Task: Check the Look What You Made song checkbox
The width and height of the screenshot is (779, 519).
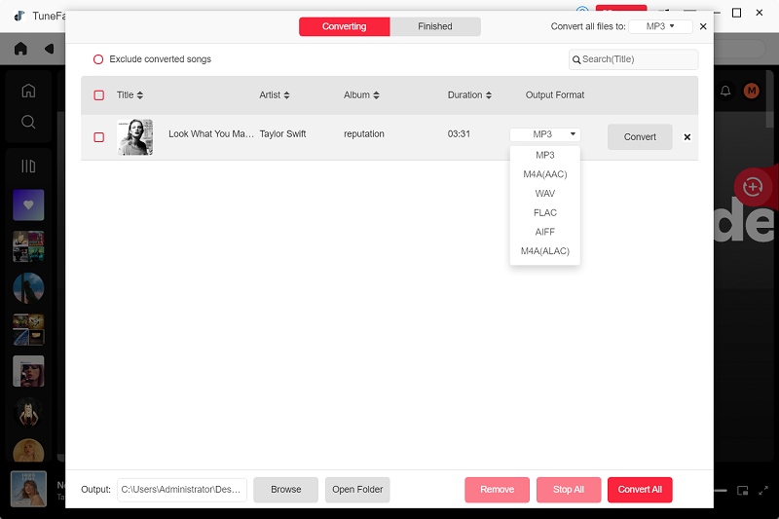Action: (x=99, y=137)
